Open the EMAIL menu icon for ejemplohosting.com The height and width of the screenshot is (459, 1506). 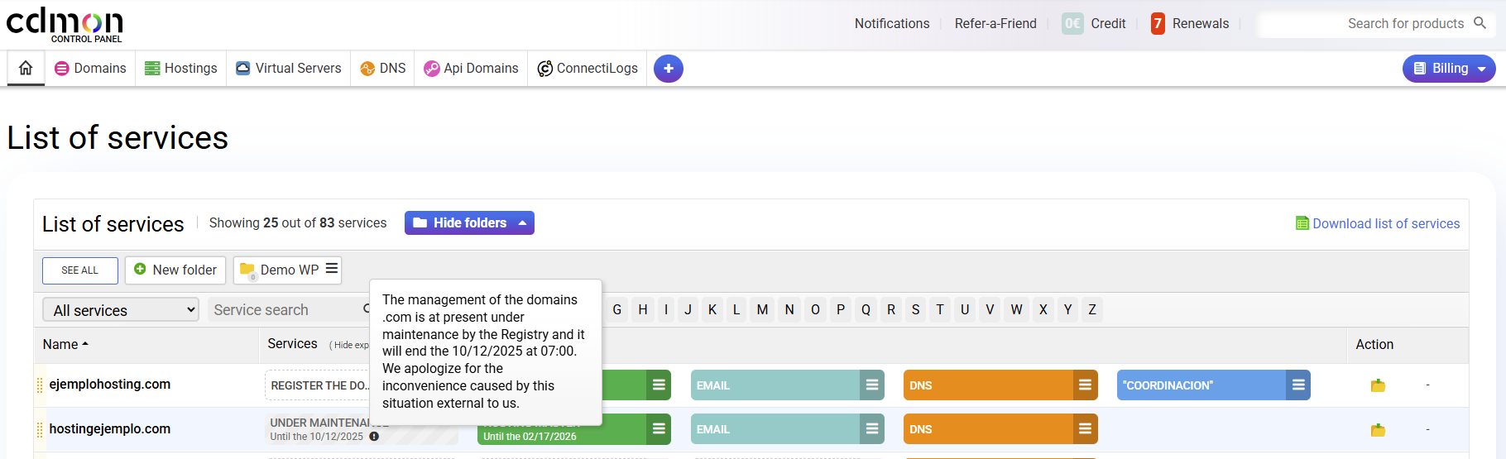[x=871, y=385]
